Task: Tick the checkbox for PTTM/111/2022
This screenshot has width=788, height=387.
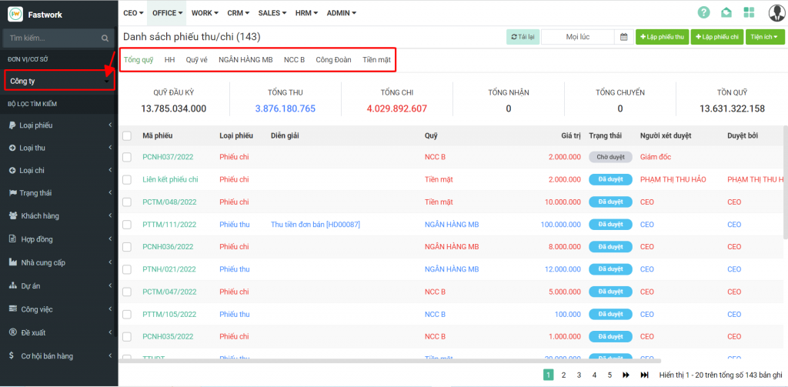Action: (127, 225)
